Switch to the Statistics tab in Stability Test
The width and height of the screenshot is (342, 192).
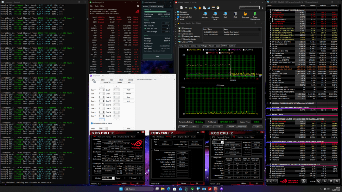click(232, 46)
